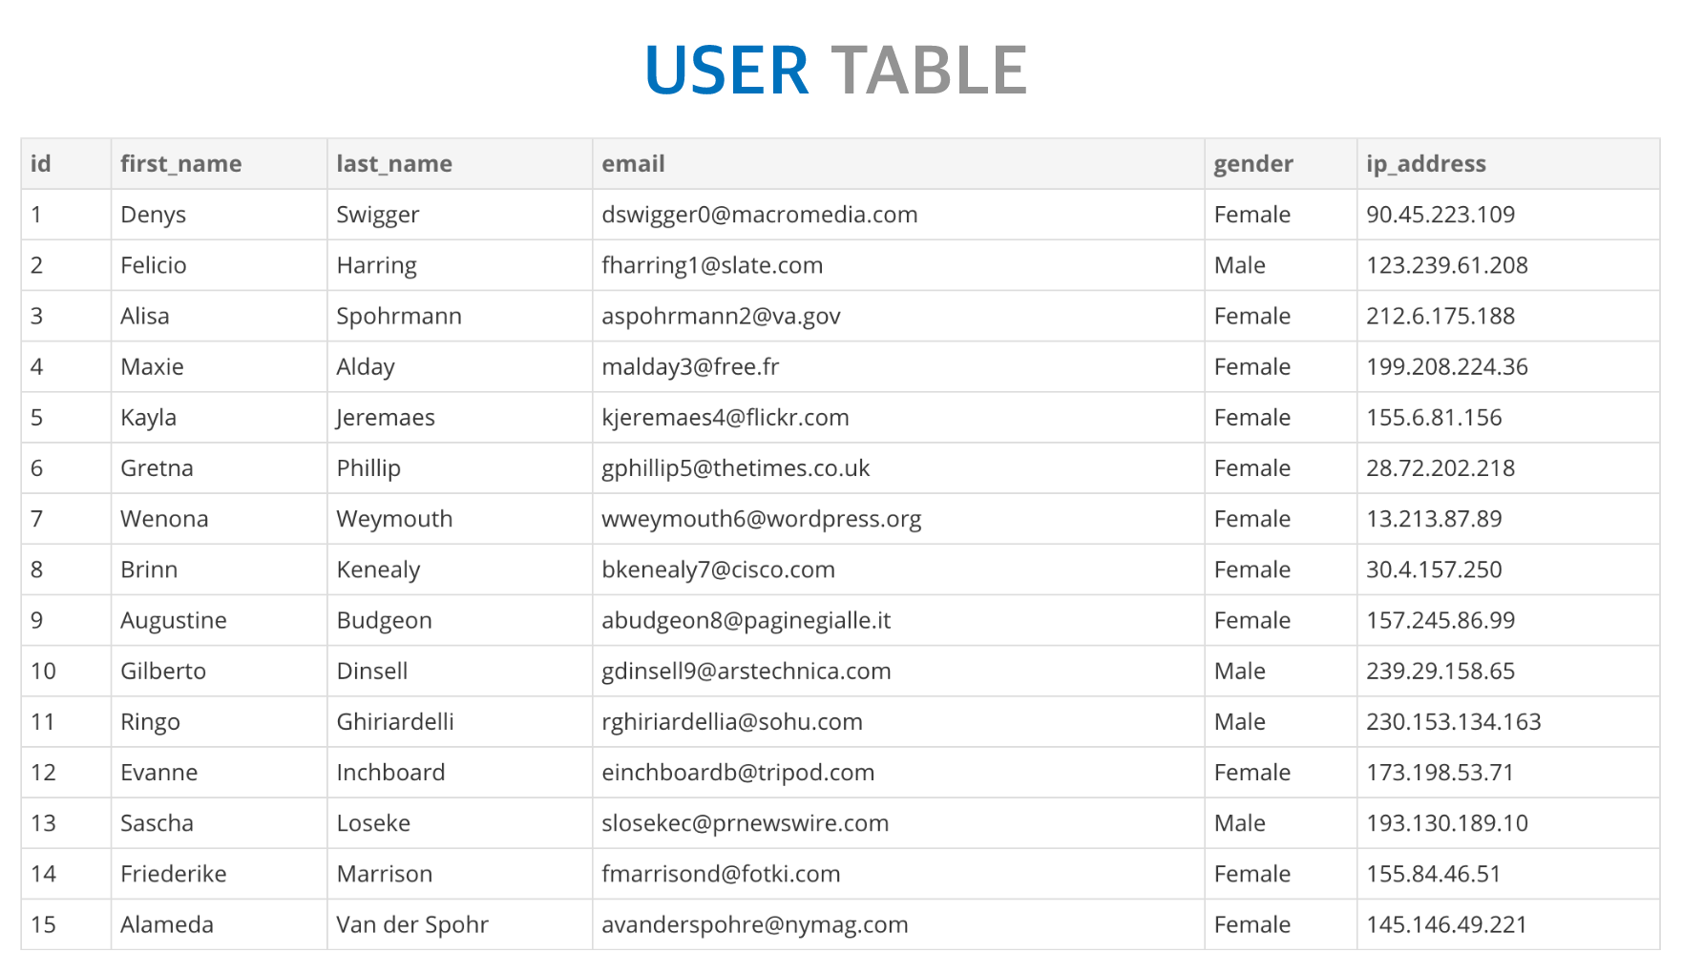
Task: Click the first name "Evanne"
Action: pos(159,773)
